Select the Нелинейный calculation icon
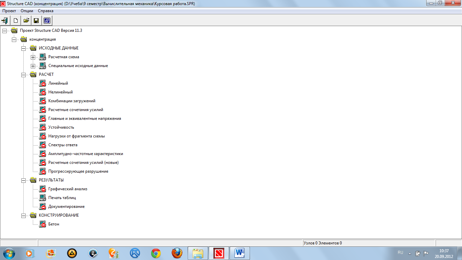462x260 pixels. tap(42, 92)
